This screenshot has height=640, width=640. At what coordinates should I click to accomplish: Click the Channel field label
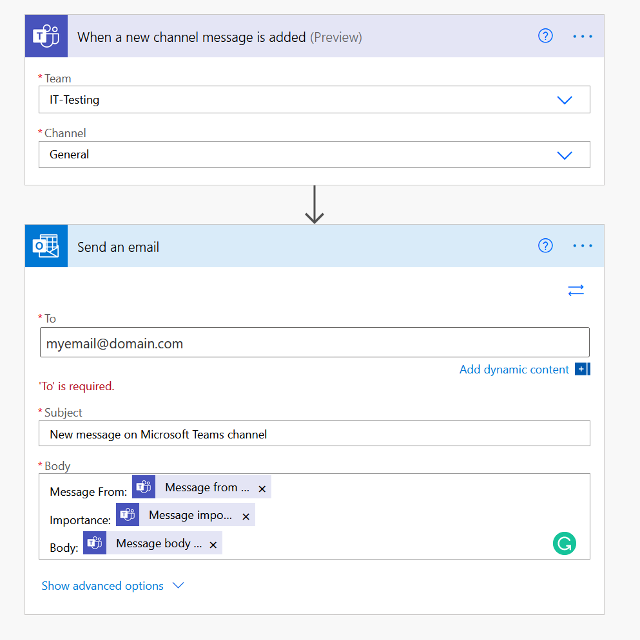65,133
